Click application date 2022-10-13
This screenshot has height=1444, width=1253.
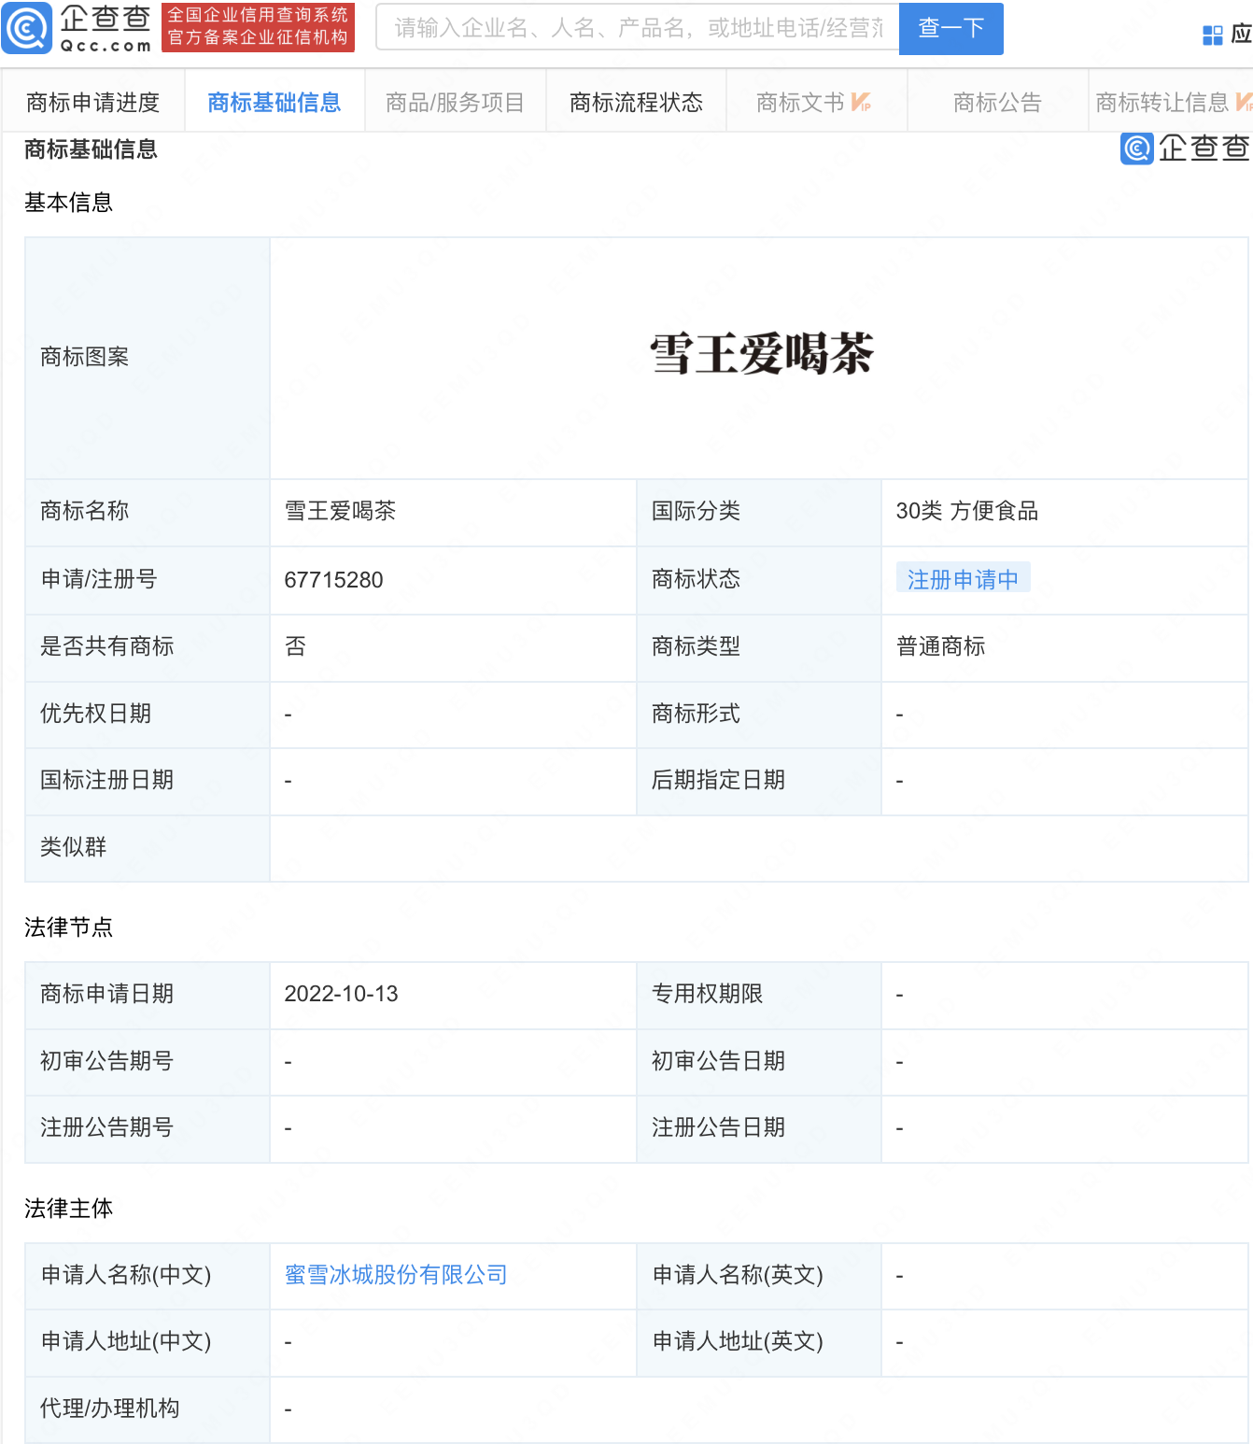pos(341,993)
